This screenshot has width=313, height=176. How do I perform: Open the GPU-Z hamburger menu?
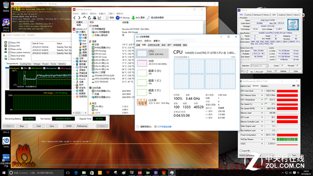click(x=298, y=86)
